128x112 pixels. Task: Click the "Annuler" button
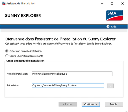pyautogui.click(x=114, y=104)
